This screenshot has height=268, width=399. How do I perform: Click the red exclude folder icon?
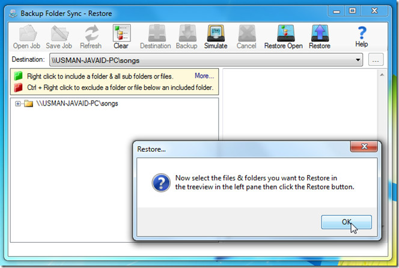click(18, 88)
